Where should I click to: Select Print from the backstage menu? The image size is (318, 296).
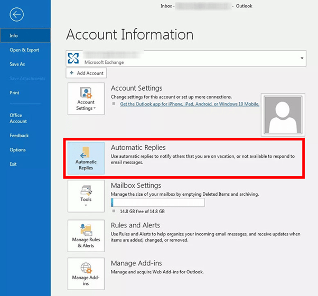pos(15,93)
